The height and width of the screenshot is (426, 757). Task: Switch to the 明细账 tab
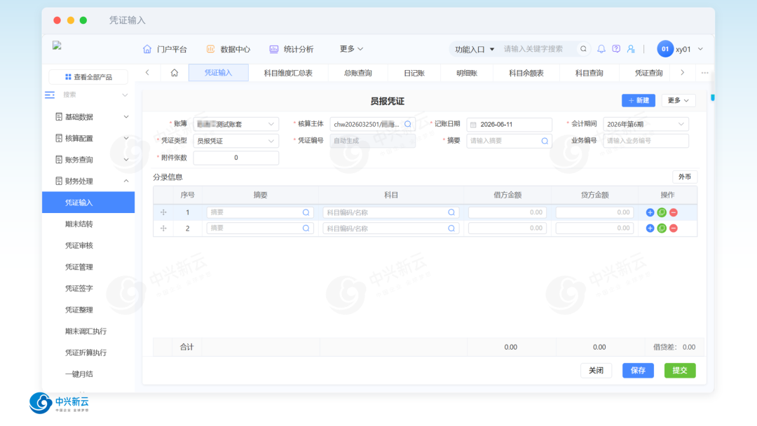[467, 73]
